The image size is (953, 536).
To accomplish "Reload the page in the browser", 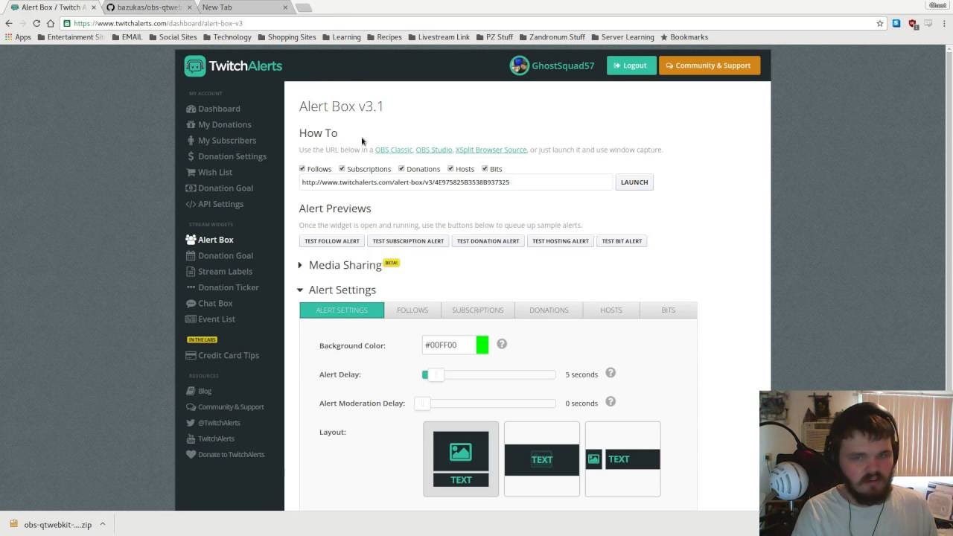I will pyautogui.click(x=36, y=23).
